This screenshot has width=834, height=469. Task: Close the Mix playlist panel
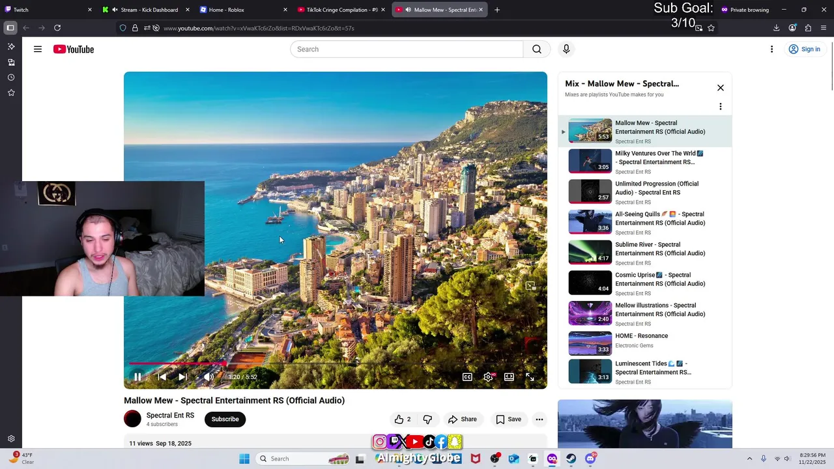tap(721, 88)
